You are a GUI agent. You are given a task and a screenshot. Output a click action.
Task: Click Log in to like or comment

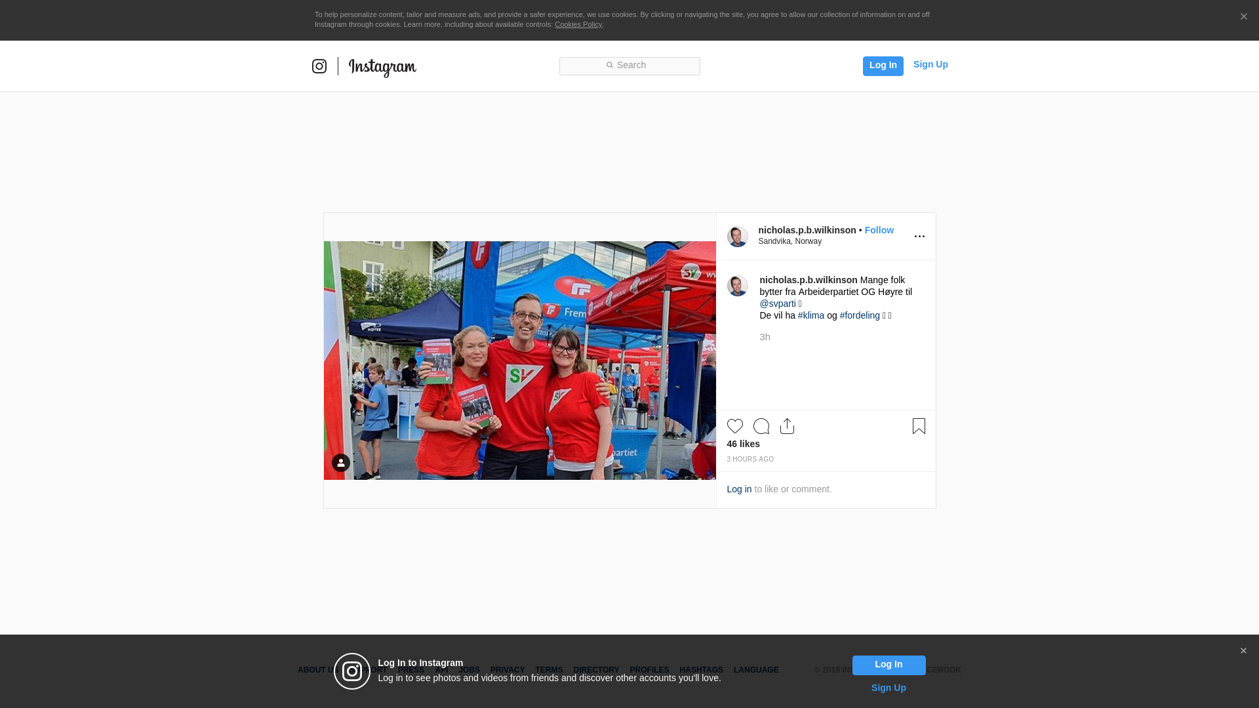[x=739, y=489]
